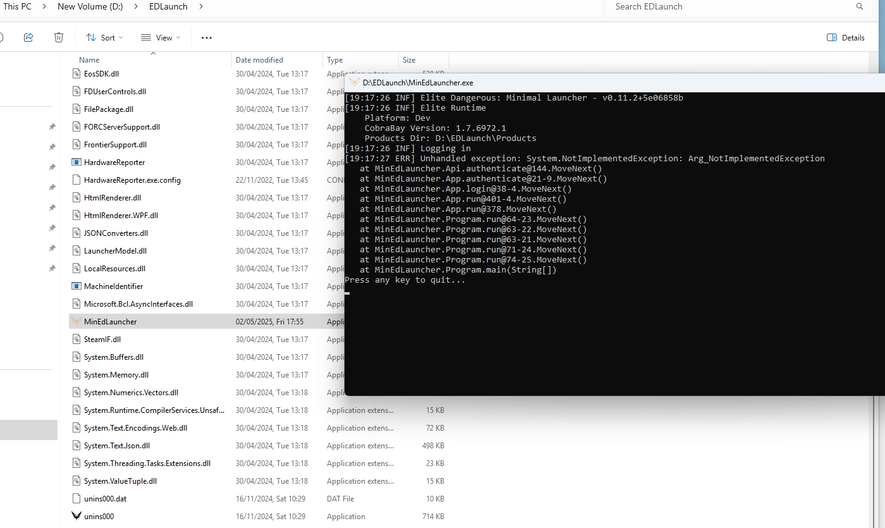
Task: Open the See more ellipsis menu
Action: click(x=207, y=37)
